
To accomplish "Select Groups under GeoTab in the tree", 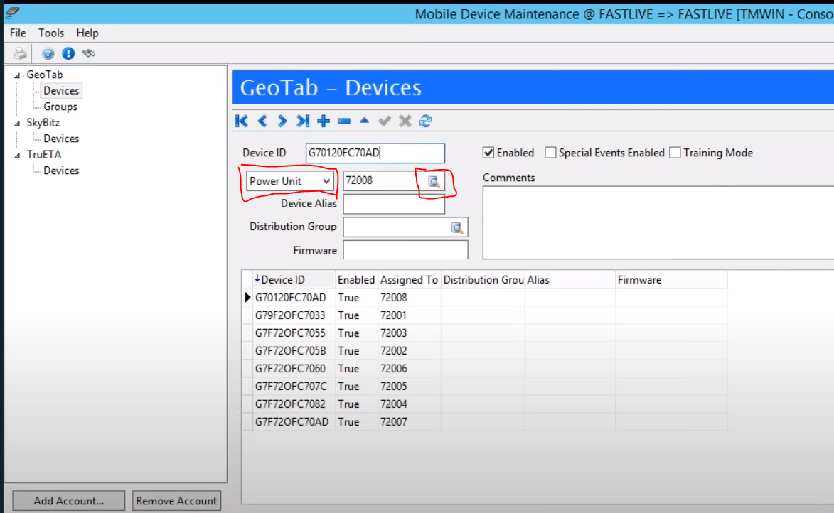I will [60, 107].
